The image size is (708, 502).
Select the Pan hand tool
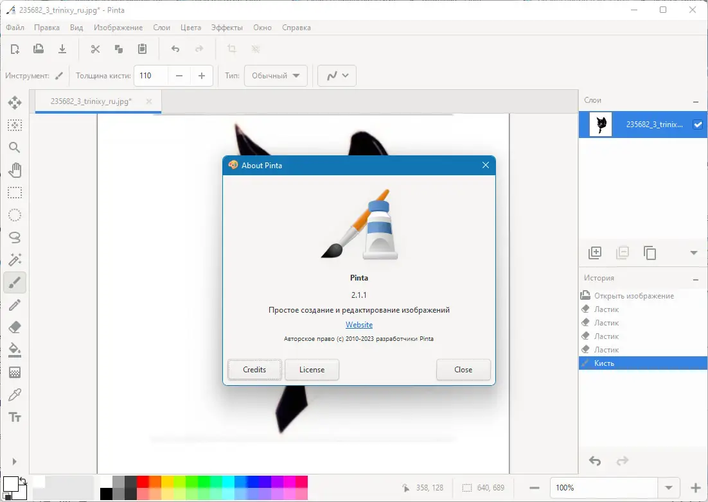[15, 170]
